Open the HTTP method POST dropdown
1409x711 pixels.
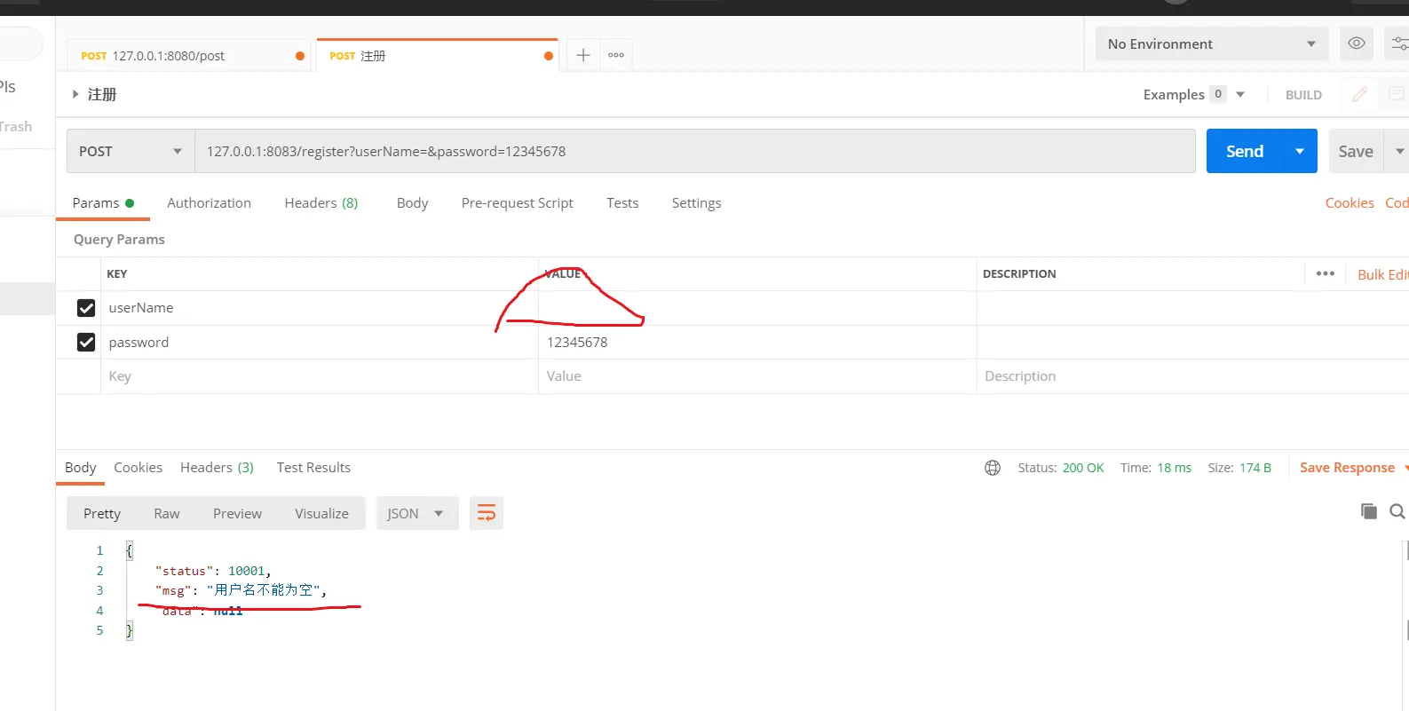tap(131, 152)
